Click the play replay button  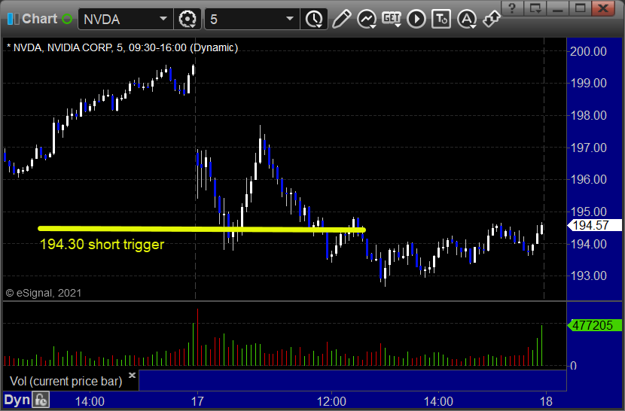416,19
